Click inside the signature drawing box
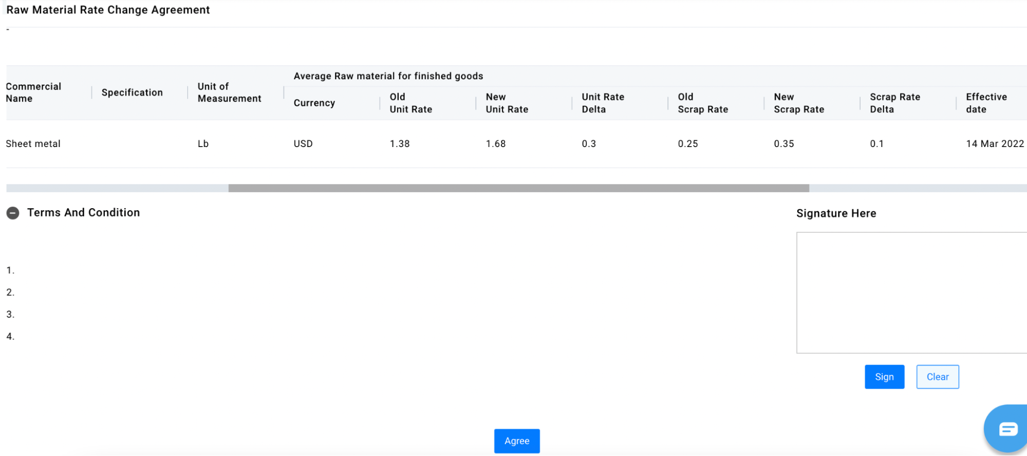The image size is (1027, 456). [x=910, y=293]
